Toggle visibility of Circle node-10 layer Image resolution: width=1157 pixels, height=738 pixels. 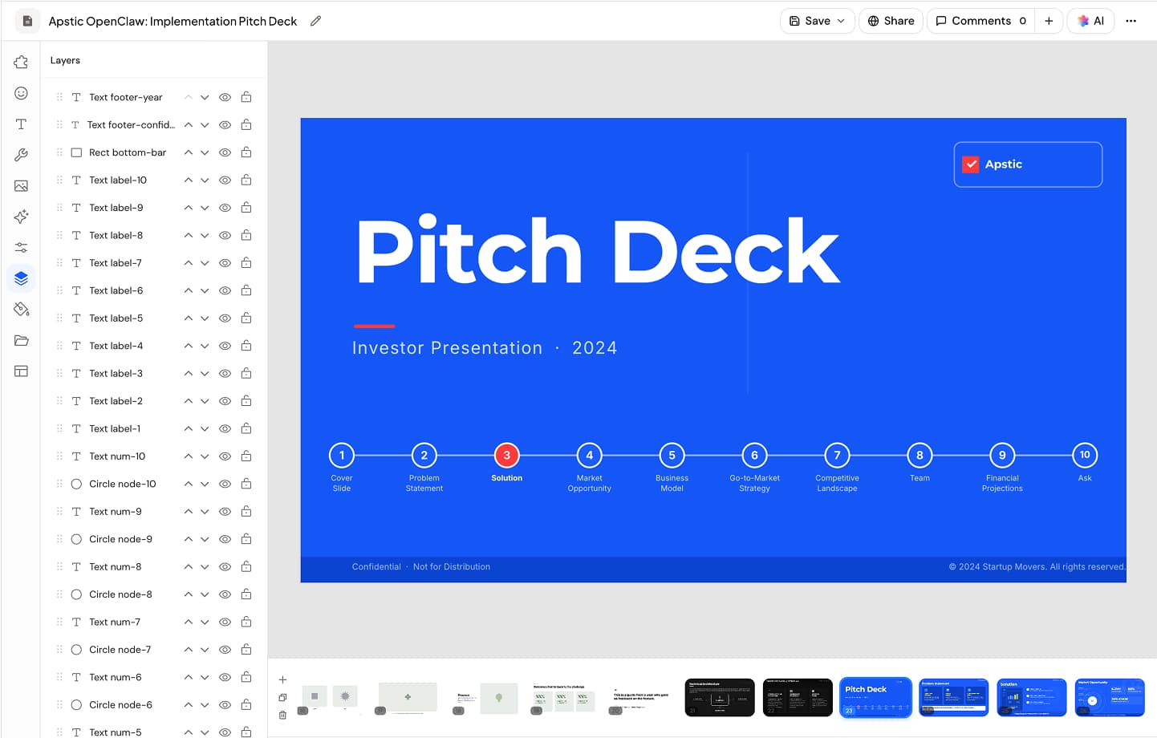pos(225,483)
